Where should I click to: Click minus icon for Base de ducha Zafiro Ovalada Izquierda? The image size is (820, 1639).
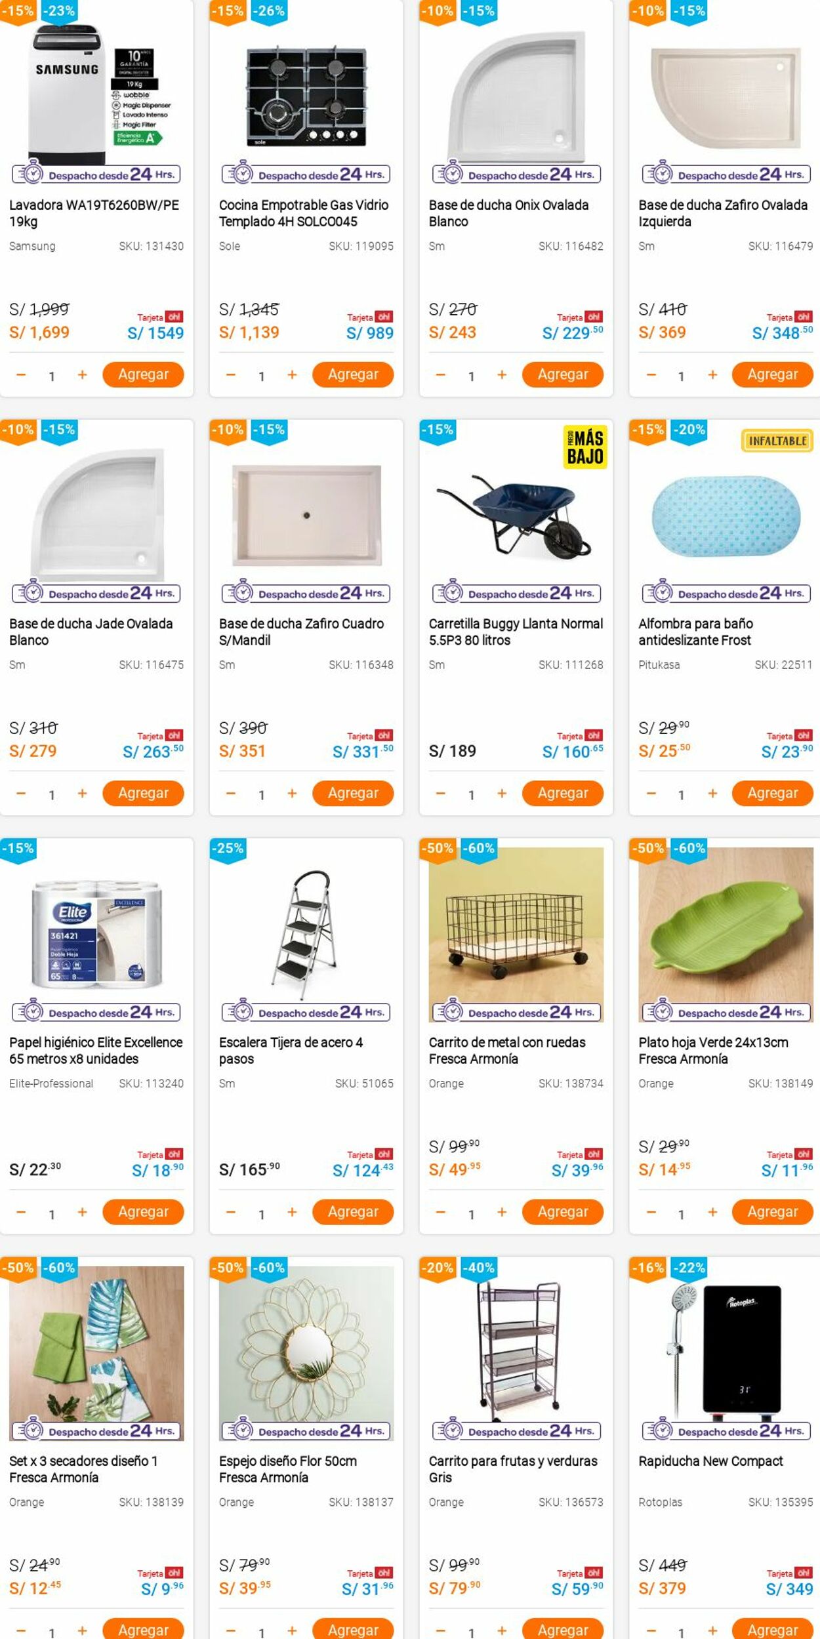[x=651, y=375]
